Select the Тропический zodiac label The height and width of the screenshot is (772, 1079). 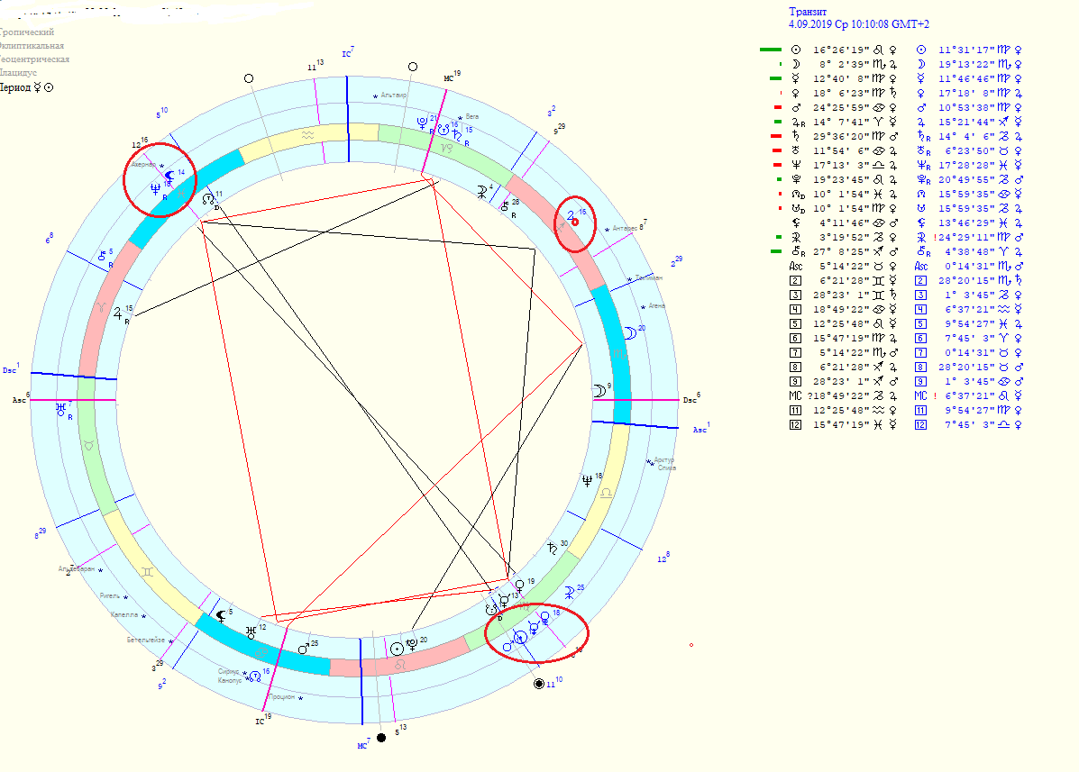click(x=28, y=32)
